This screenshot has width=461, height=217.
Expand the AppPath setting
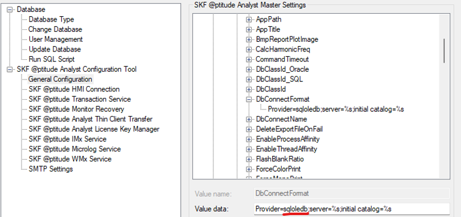249,20
